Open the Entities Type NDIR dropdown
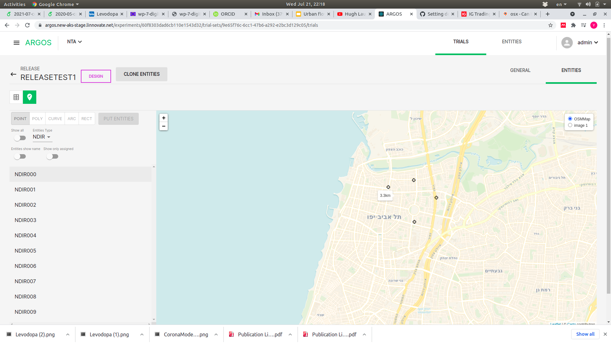This screenshot has width=611, height=344. pos(42,137)
